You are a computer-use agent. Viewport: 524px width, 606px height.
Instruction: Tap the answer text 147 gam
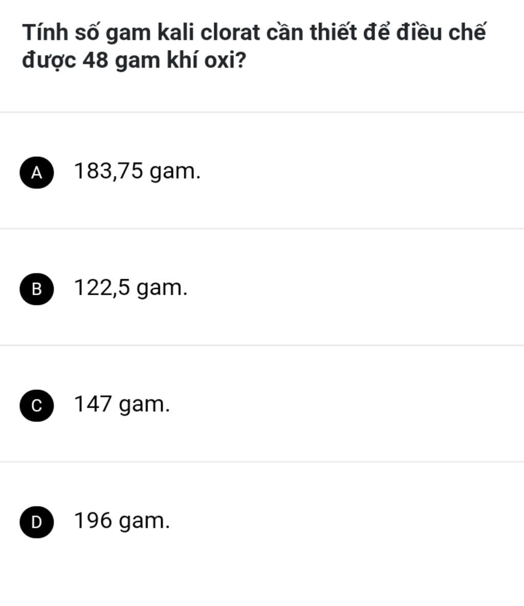point(122,404)
